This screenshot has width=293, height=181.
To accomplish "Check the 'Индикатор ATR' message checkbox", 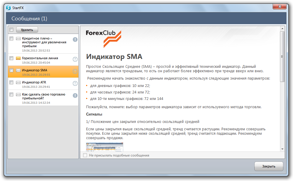I will 11,82.
